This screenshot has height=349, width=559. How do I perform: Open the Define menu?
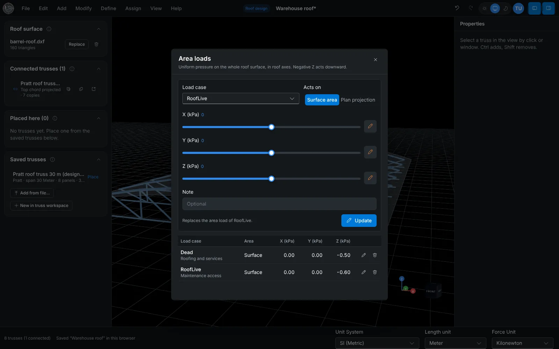[x=108, y=8]
